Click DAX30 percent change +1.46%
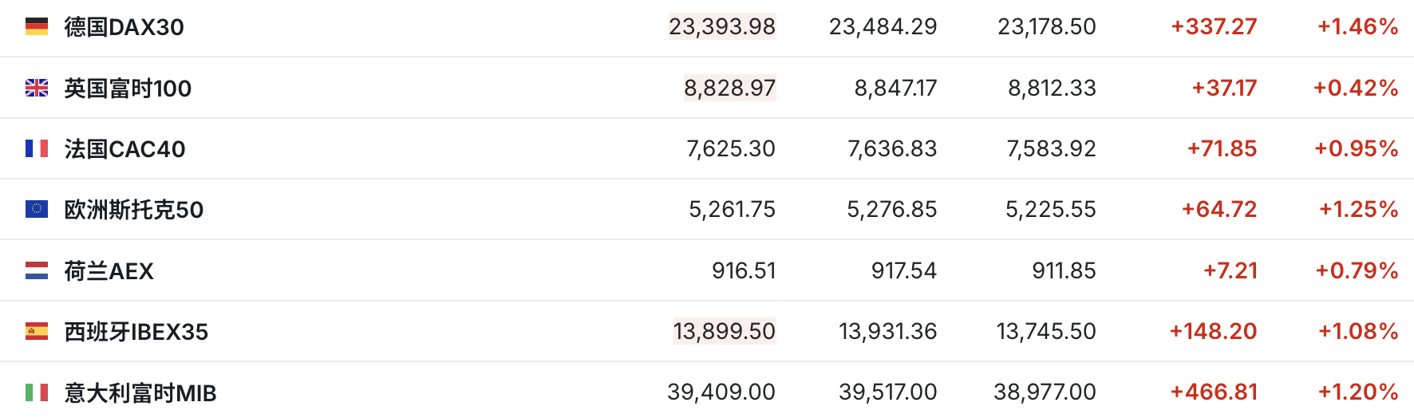 tap(1357, 27)
